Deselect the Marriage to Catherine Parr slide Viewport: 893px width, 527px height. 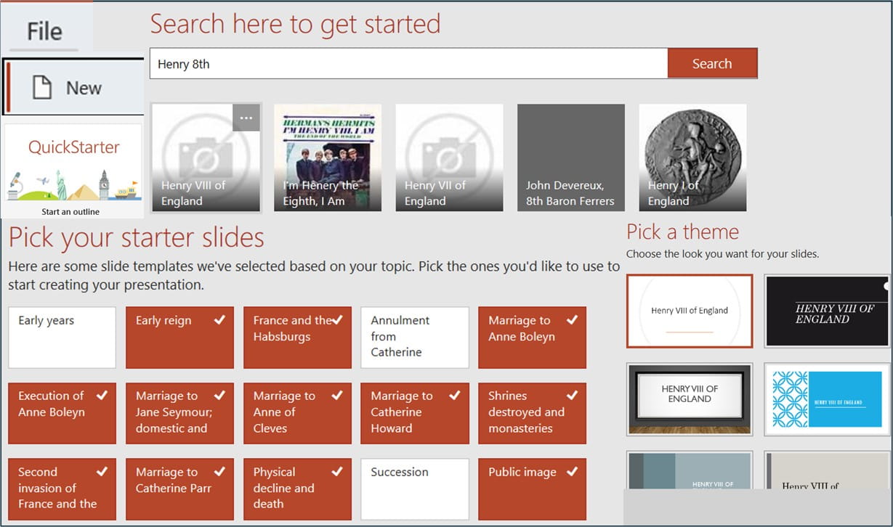179,489
